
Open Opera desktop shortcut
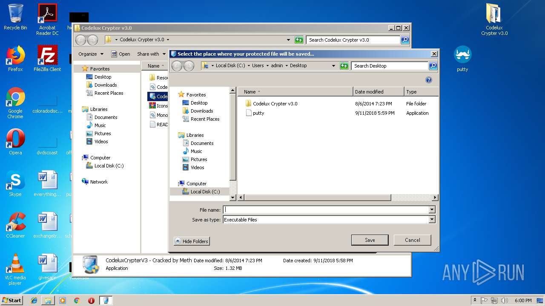tap(15, 142)
